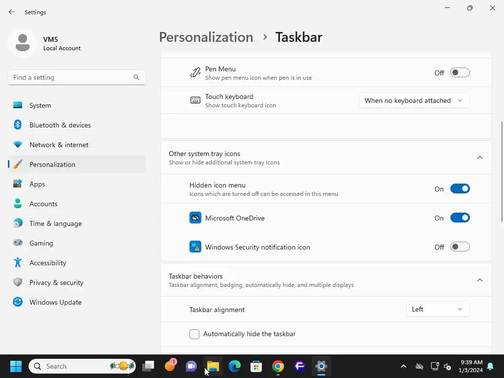Open Network & internet category

[77, 145]
